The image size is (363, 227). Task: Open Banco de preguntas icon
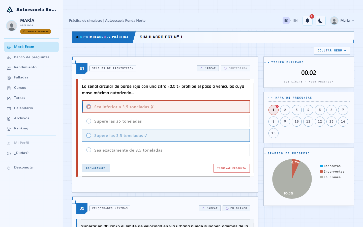point(9,58)
